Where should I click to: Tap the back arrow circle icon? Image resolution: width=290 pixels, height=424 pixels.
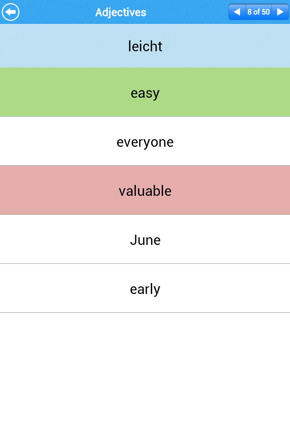(11, 12)
